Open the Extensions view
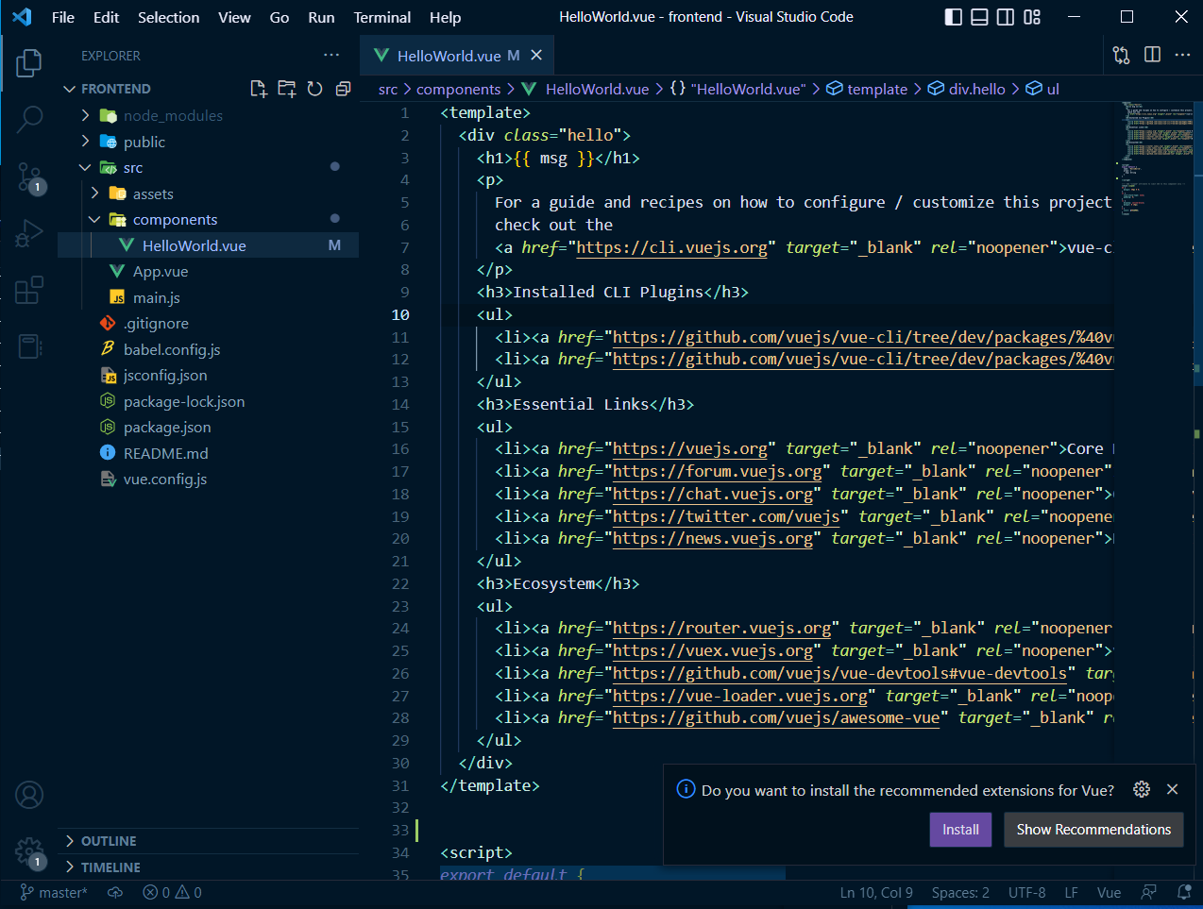 point(29,290)
